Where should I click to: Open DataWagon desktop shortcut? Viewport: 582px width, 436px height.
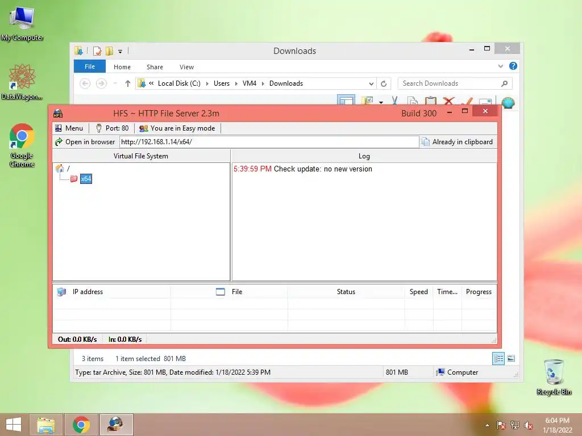coord(22,82)
